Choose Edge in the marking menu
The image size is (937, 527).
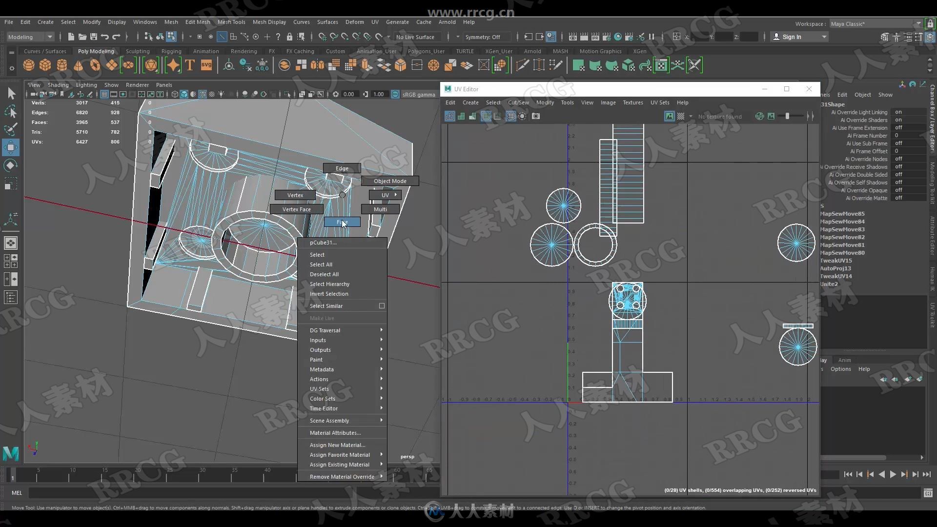(x=342, y=168)
